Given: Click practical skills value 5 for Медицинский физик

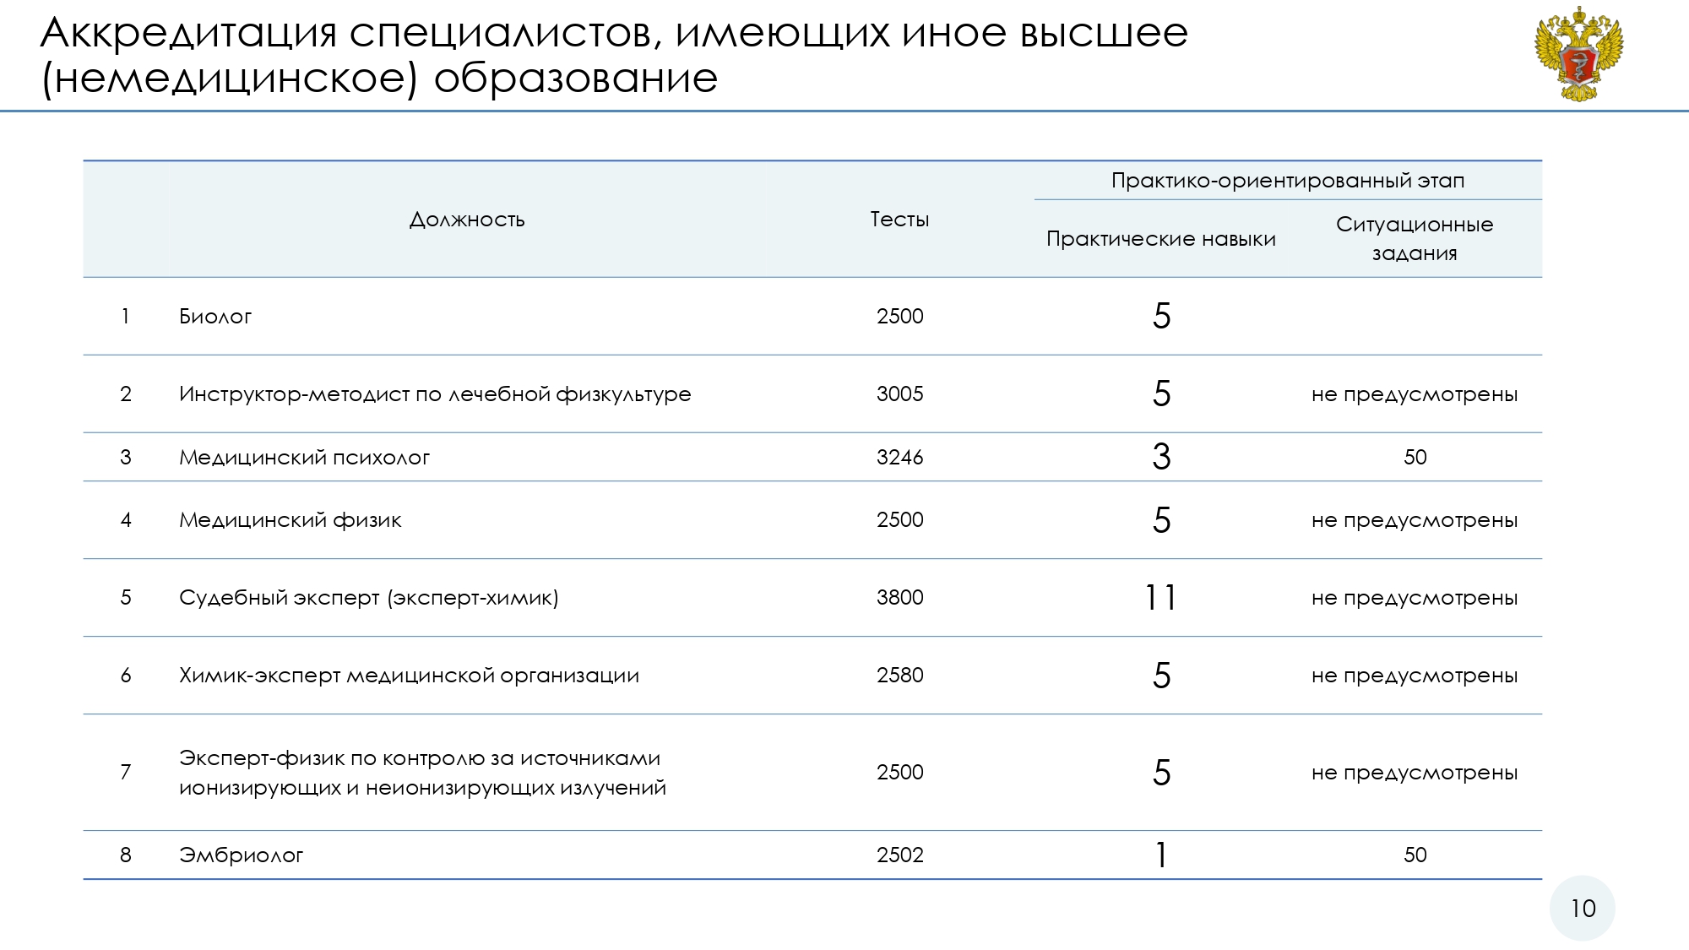Looking at the screenshot, I should (x=1162, y=520).
